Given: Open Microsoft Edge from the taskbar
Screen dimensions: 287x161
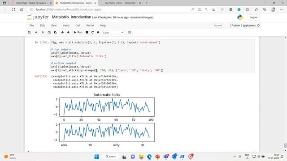Looking at the screenshot, I should [x=149, y=157].
